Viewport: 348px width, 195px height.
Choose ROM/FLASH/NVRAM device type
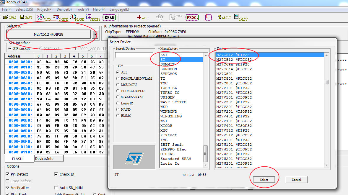(118, 78)
